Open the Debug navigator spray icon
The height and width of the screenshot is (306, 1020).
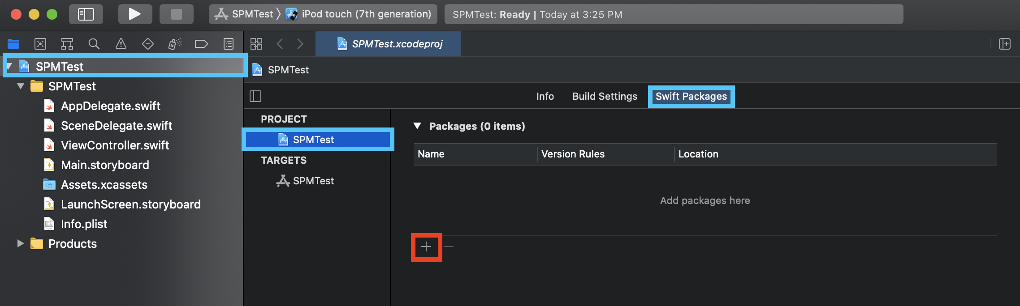(175, 44)
